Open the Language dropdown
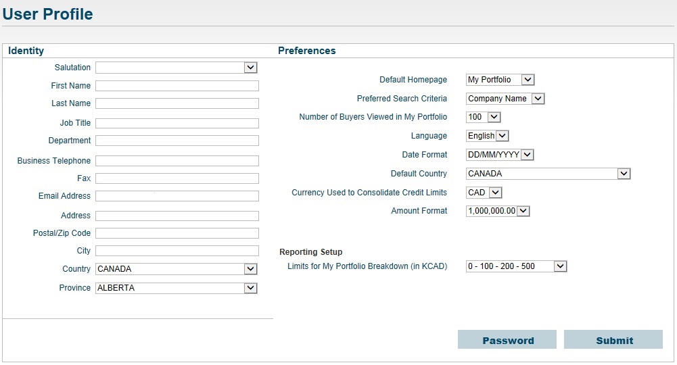Image resolution: width=677 pixels, height=365 pixels. (487, 136)
